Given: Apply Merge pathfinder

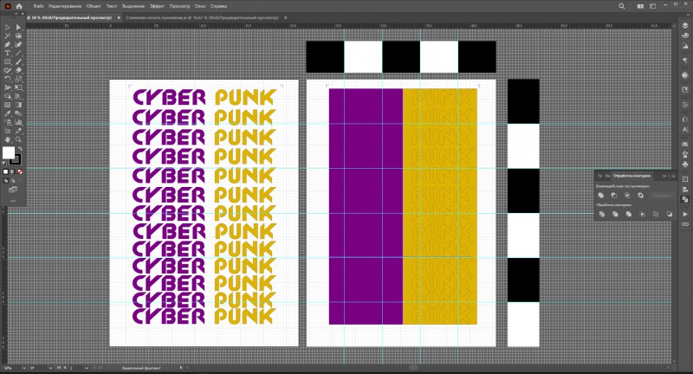Looking at the screenshot, I should click(x=629, y=214).
